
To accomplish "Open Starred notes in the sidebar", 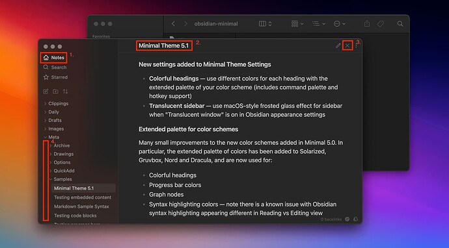I will (x=55, y=77).
